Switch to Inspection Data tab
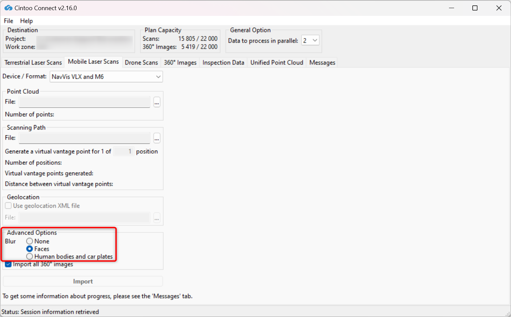The image size is (511, 317). (x=223, y=63)
